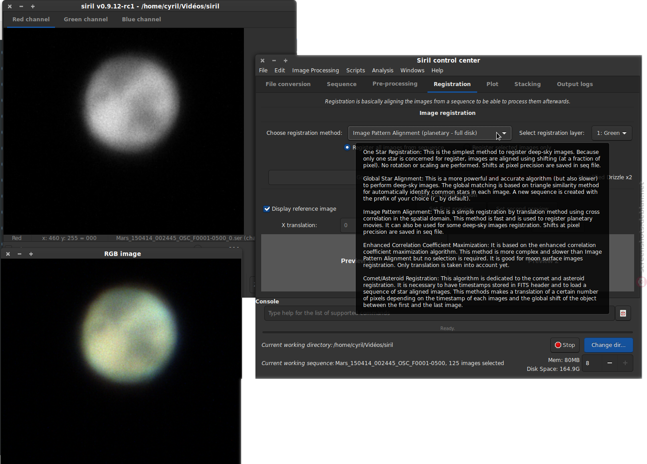Open the Scripts menu
647x464 pixels.
pyautogui.click(x=356, y=71)
